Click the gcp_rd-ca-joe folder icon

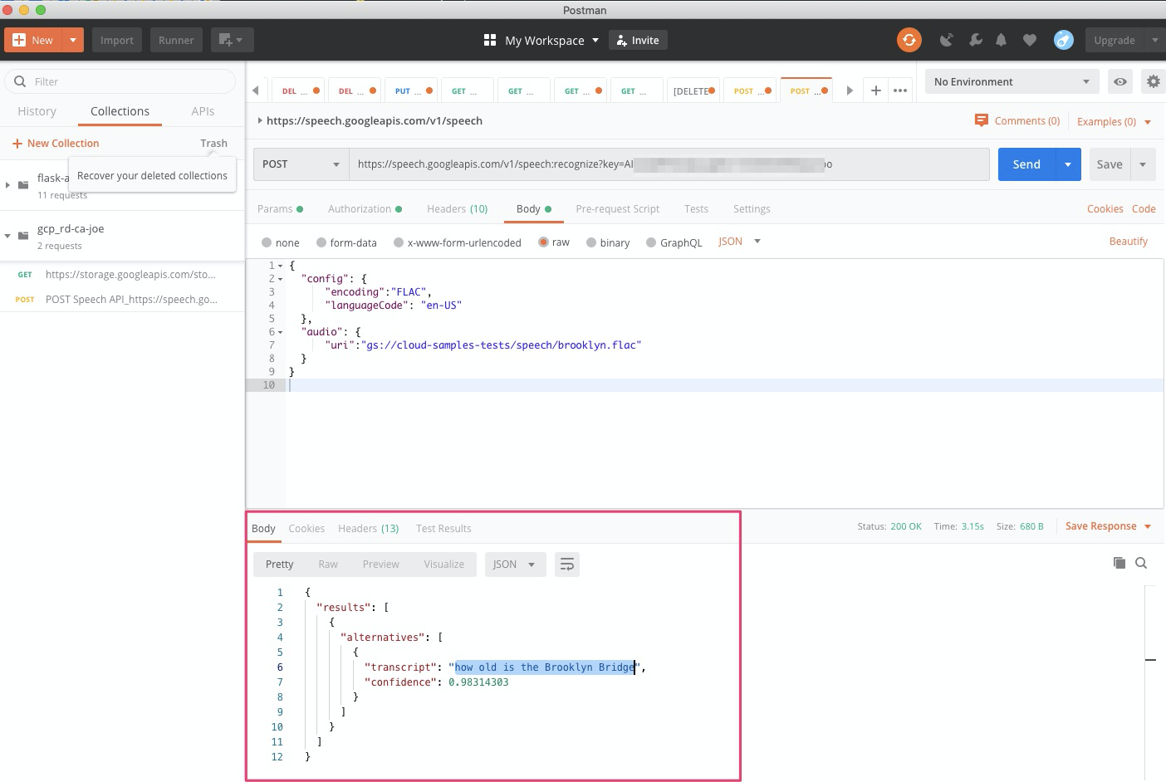(23, 236)
